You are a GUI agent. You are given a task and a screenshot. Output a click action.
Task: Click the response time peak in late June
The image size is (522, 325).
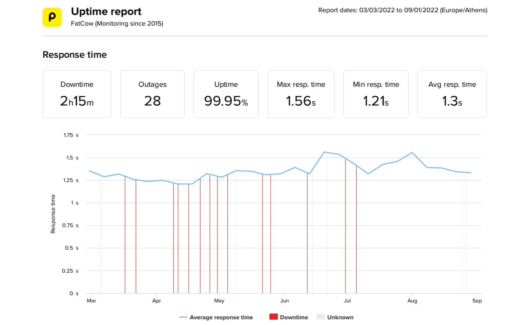325,152
